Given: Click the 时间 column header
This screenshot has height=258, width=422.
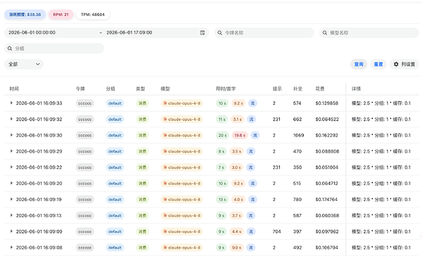Looking at the screenshot, I should (x=14, y=89).
